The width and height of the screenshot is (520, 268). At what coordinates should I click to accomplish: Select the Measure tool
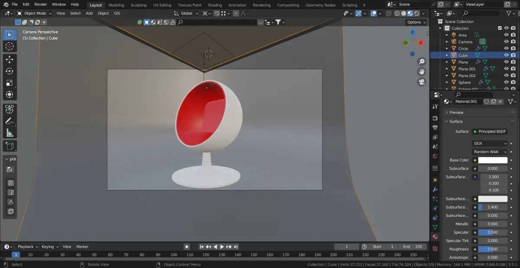(10, 133)
